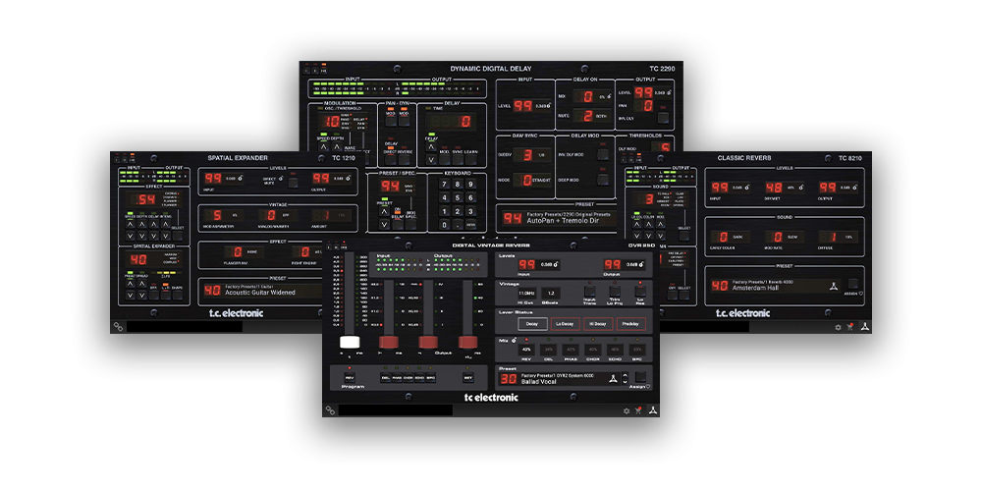Click the shopping cart icon in DVR 250

(637, 410)
